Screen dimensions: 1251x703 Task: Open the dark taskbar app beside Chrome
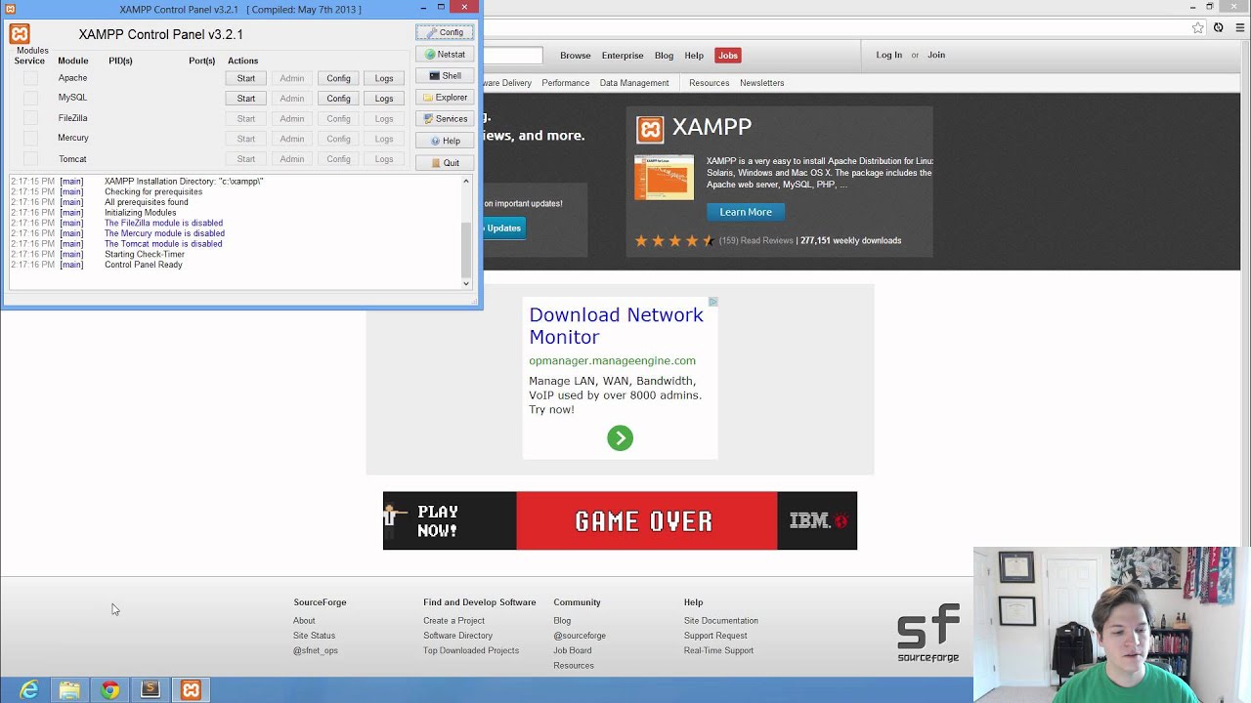(150, 690)
